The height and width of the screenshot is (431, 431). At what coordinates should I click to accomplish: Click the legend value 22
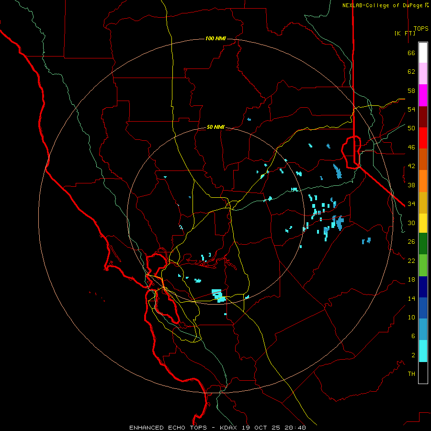411,261
